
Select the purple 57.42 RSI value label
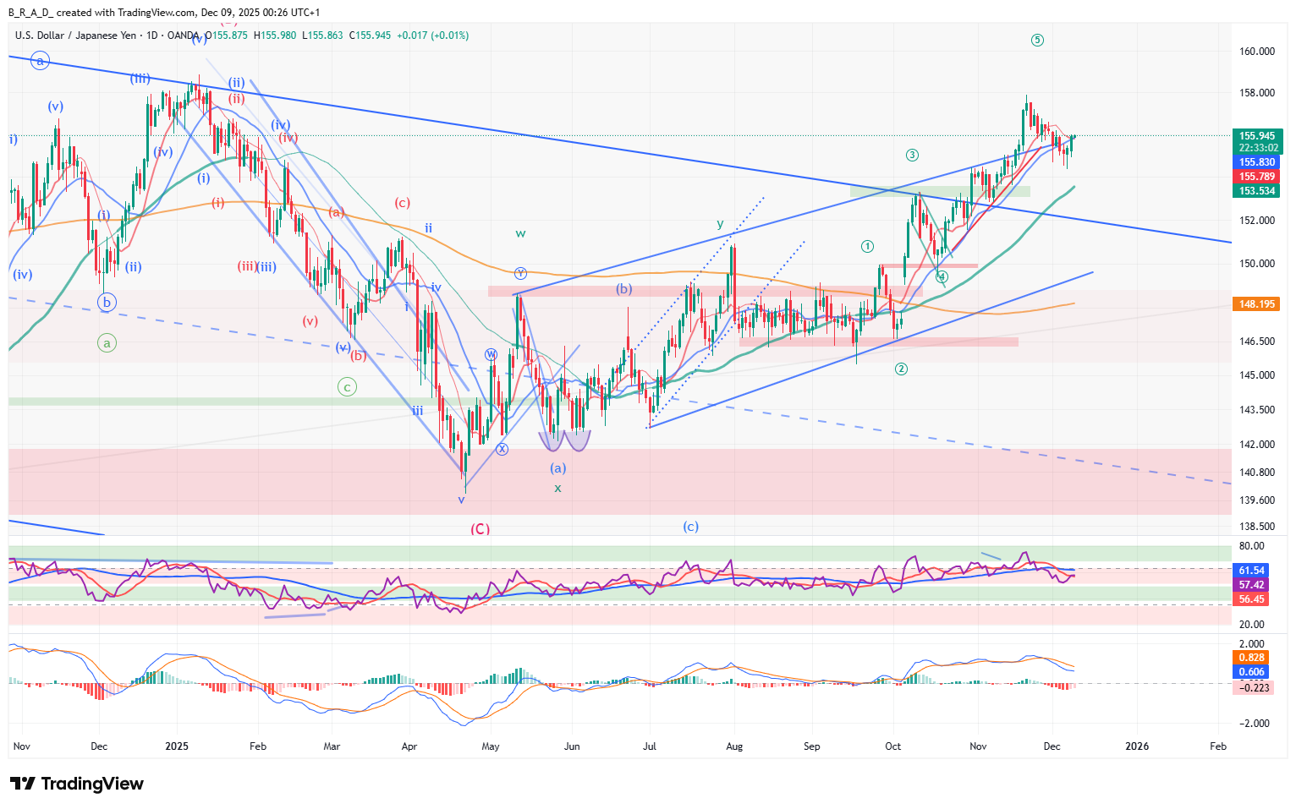[x=1252, y=585]
